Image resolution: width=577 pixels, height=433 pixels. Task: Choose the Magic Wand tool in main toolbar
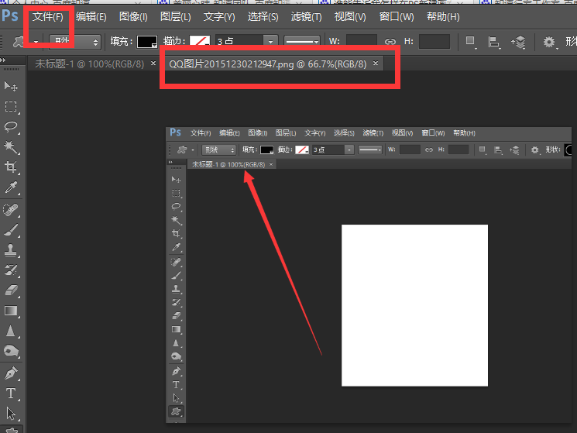[11, 147]
